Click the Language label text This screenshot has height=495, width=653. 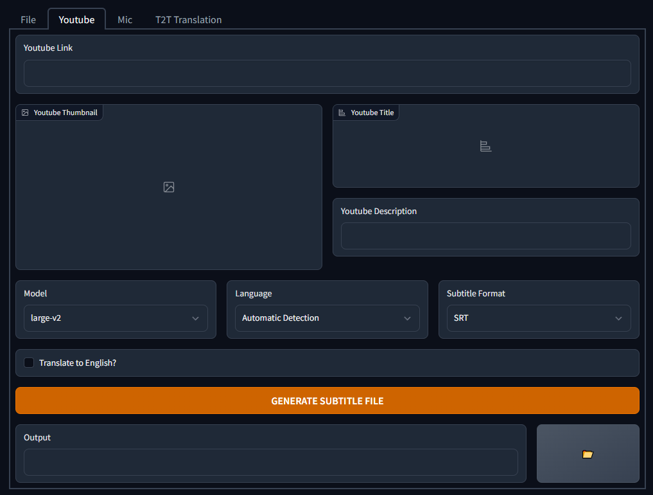tap(254, 294)
